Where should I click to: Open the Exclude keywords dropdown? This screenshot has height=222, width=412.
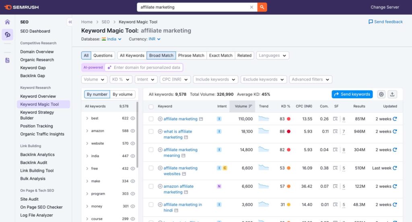pos(264,79)
